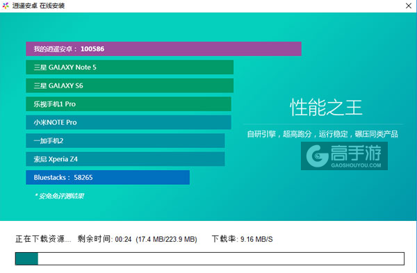Click the 正在下载资源 status text

coord(43,239)
